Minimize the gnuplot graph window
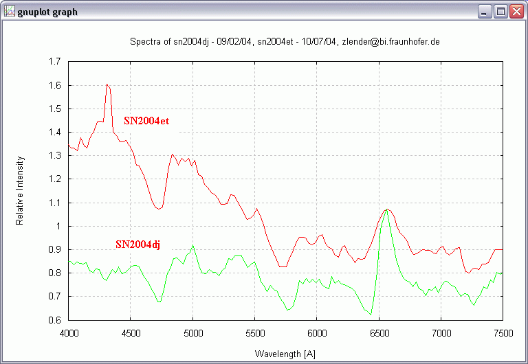 point(485,12)
